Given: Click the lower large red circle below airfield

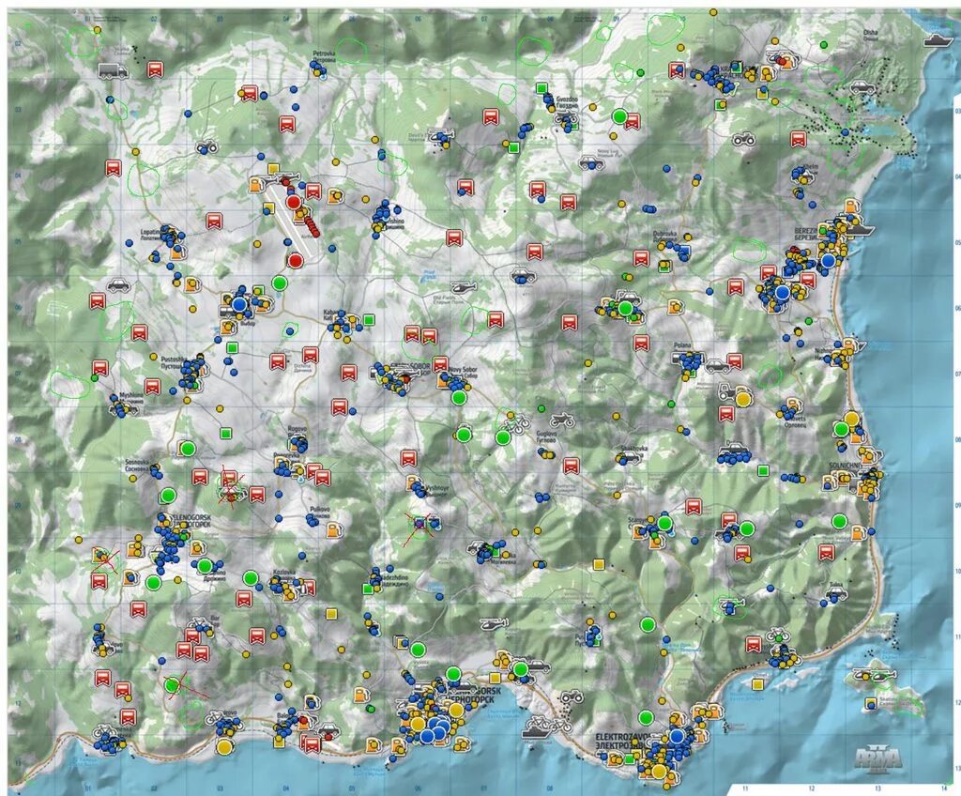Looking at the screenshot, I should 296,261.
